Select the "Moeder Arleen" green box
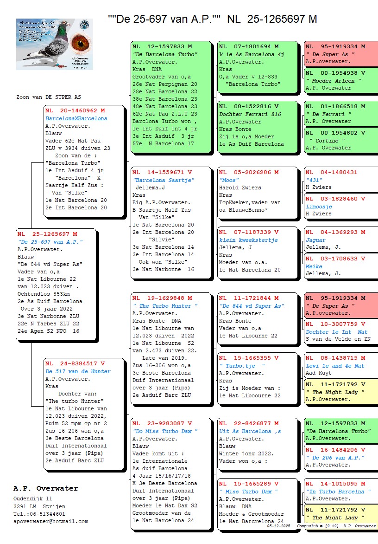Viewport: 378px width, 544px height. click(340, 80)
